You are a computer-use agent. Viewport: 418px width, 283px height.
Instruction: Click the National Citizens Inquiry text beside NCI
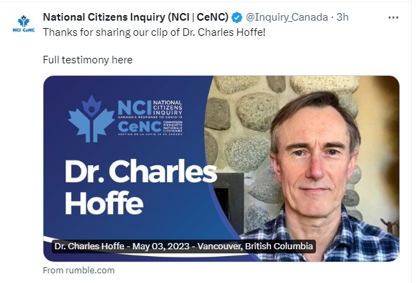(x=168, y=107)
